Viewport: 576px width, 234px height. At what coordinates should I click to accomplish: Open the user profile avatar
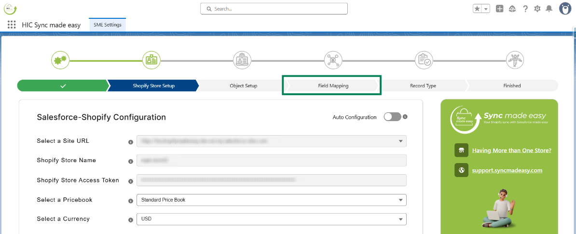[x=565, y=9]
